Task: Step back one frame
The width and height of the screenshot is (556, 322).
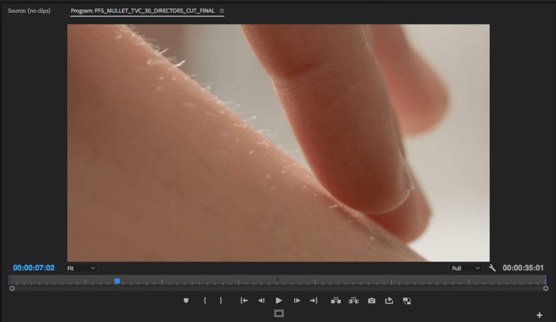Action: (261, 300)
